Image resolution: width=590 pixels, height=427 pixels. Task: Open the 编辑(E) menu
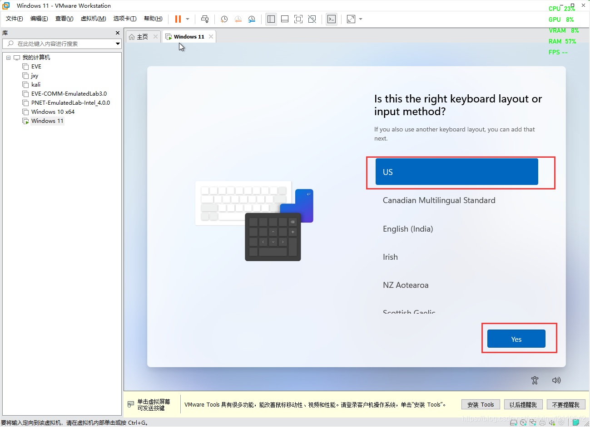[39, 19]
